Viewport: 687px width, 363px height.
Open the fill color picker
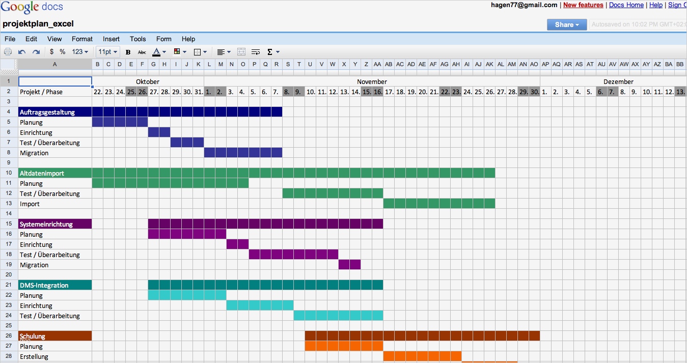[x=180, y=51]
